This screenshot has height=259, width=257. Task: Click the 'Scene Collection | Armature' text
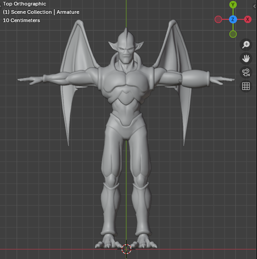(45, 12)
